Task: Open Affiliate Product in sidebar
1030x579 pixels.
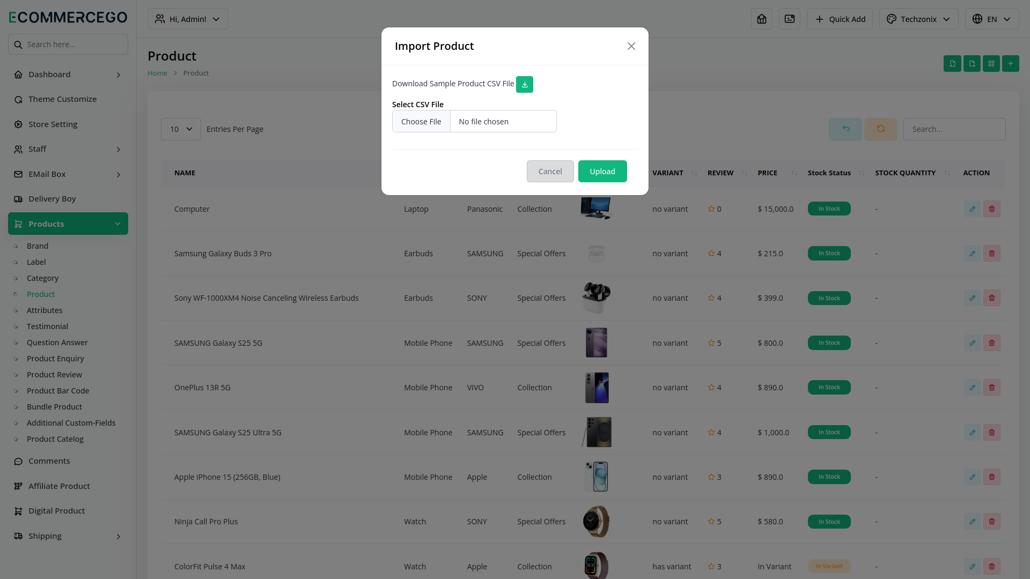Action: point(68,486)
